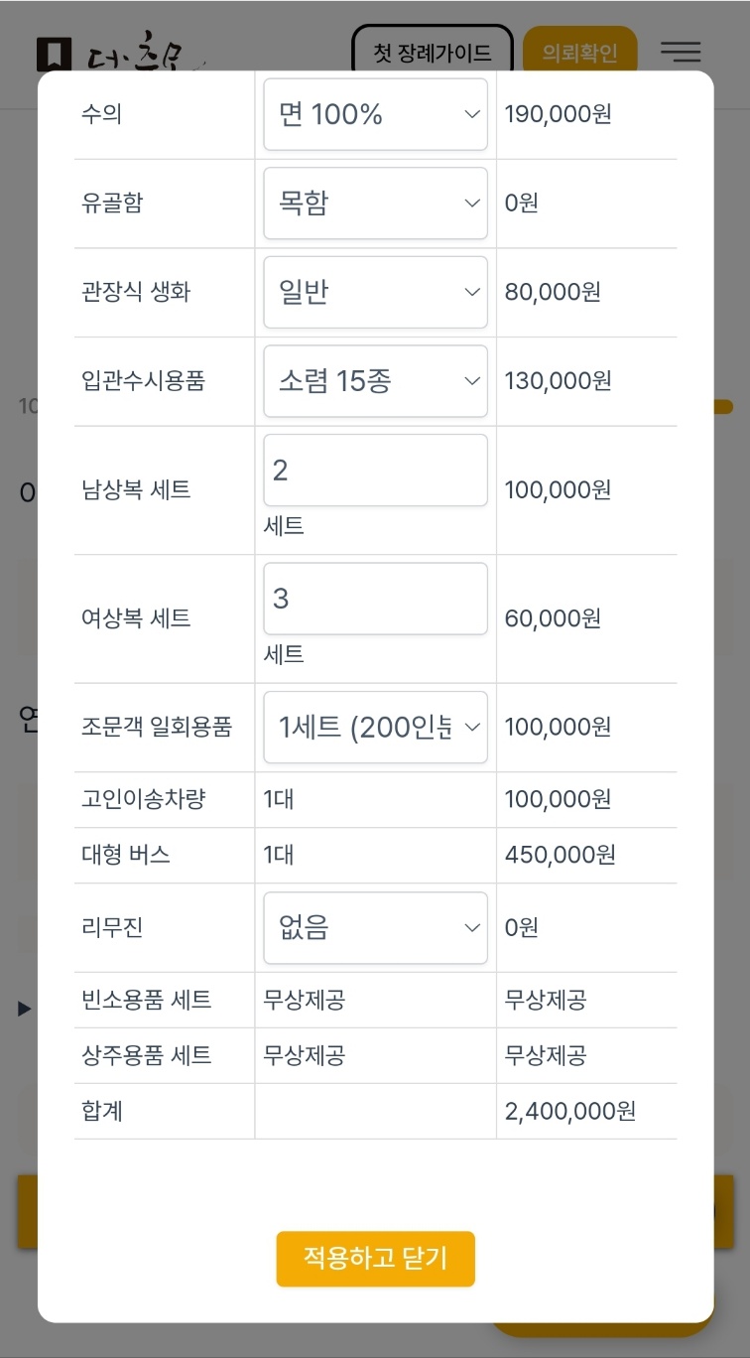Expand the 입관수시용품 소렴 15종 dropdown
Viewport: 750px width, 1358px height.
click(375, 381)
